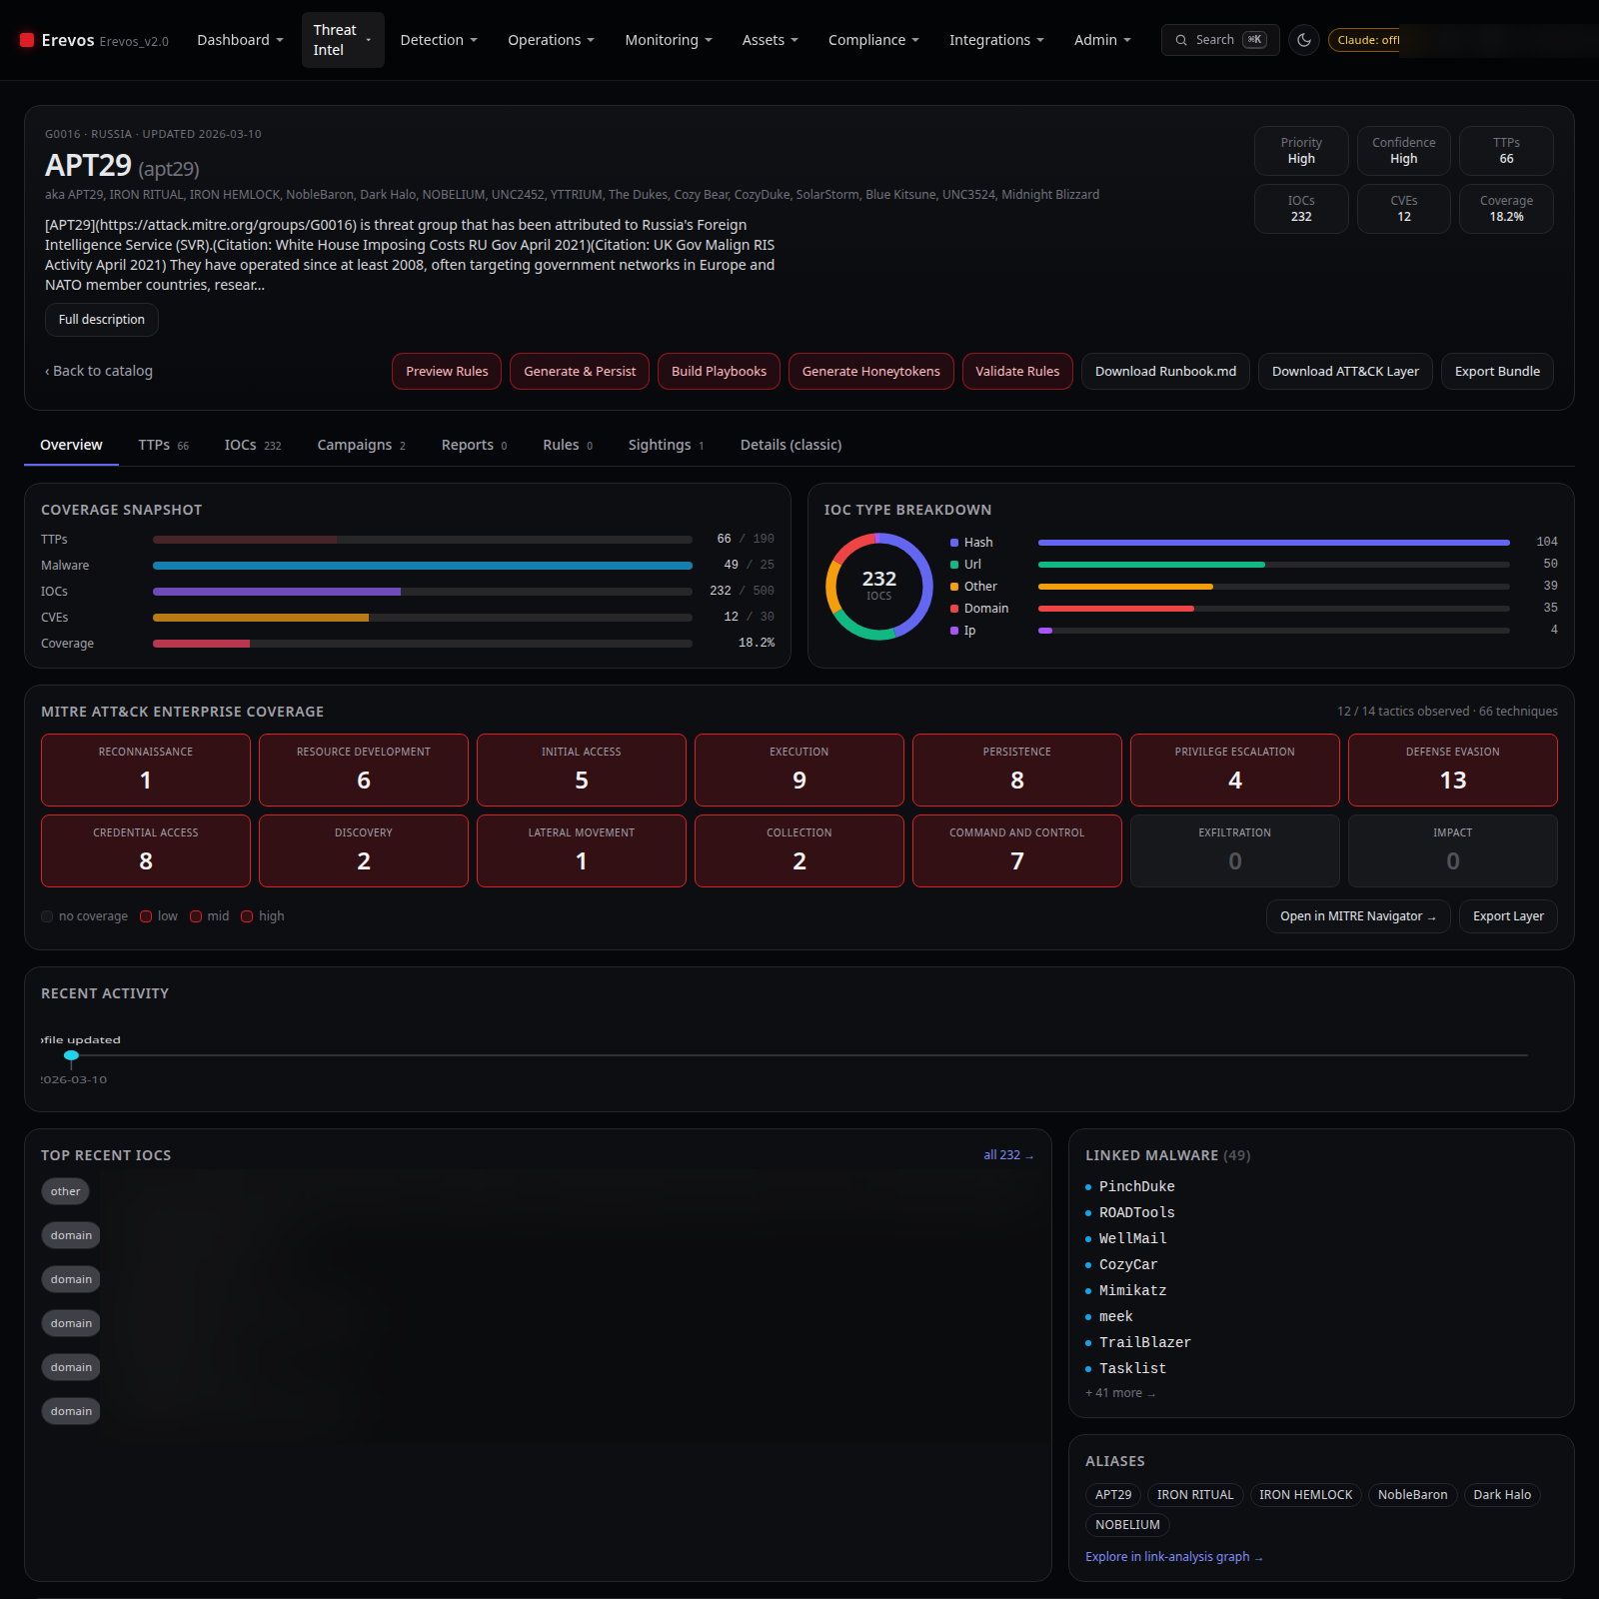This screenshot has height=1599, width=1599.
Task: Open the Dashboard dropdown menu
Action: [x=240, y=40]
